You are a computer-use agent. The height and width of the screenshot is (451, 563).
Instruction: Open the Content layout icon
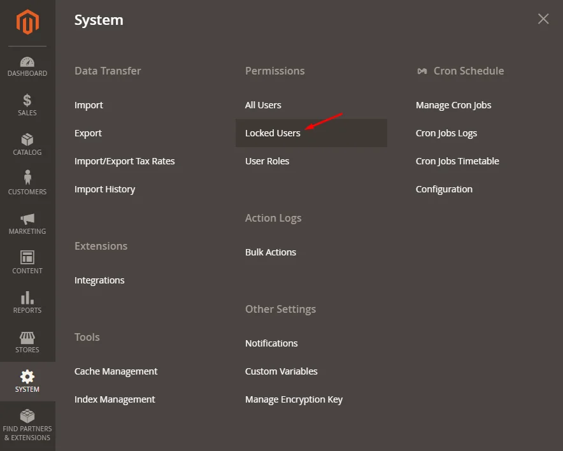click(27, 258)
